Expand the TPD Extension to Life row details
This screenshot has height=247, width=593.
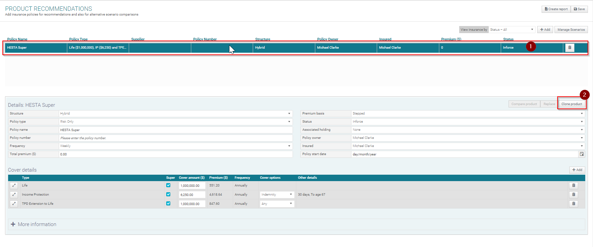[x=14, y=204]
